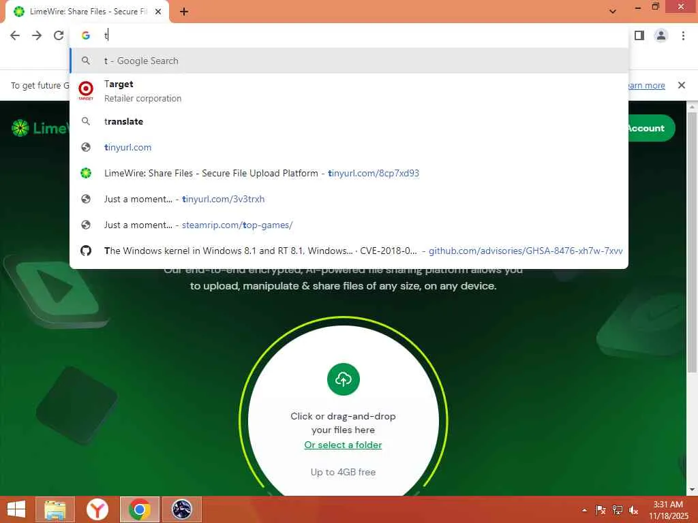The image size is (698, 523).
Task: Click the green cloud upload icon
Action: tap(344, 379)
